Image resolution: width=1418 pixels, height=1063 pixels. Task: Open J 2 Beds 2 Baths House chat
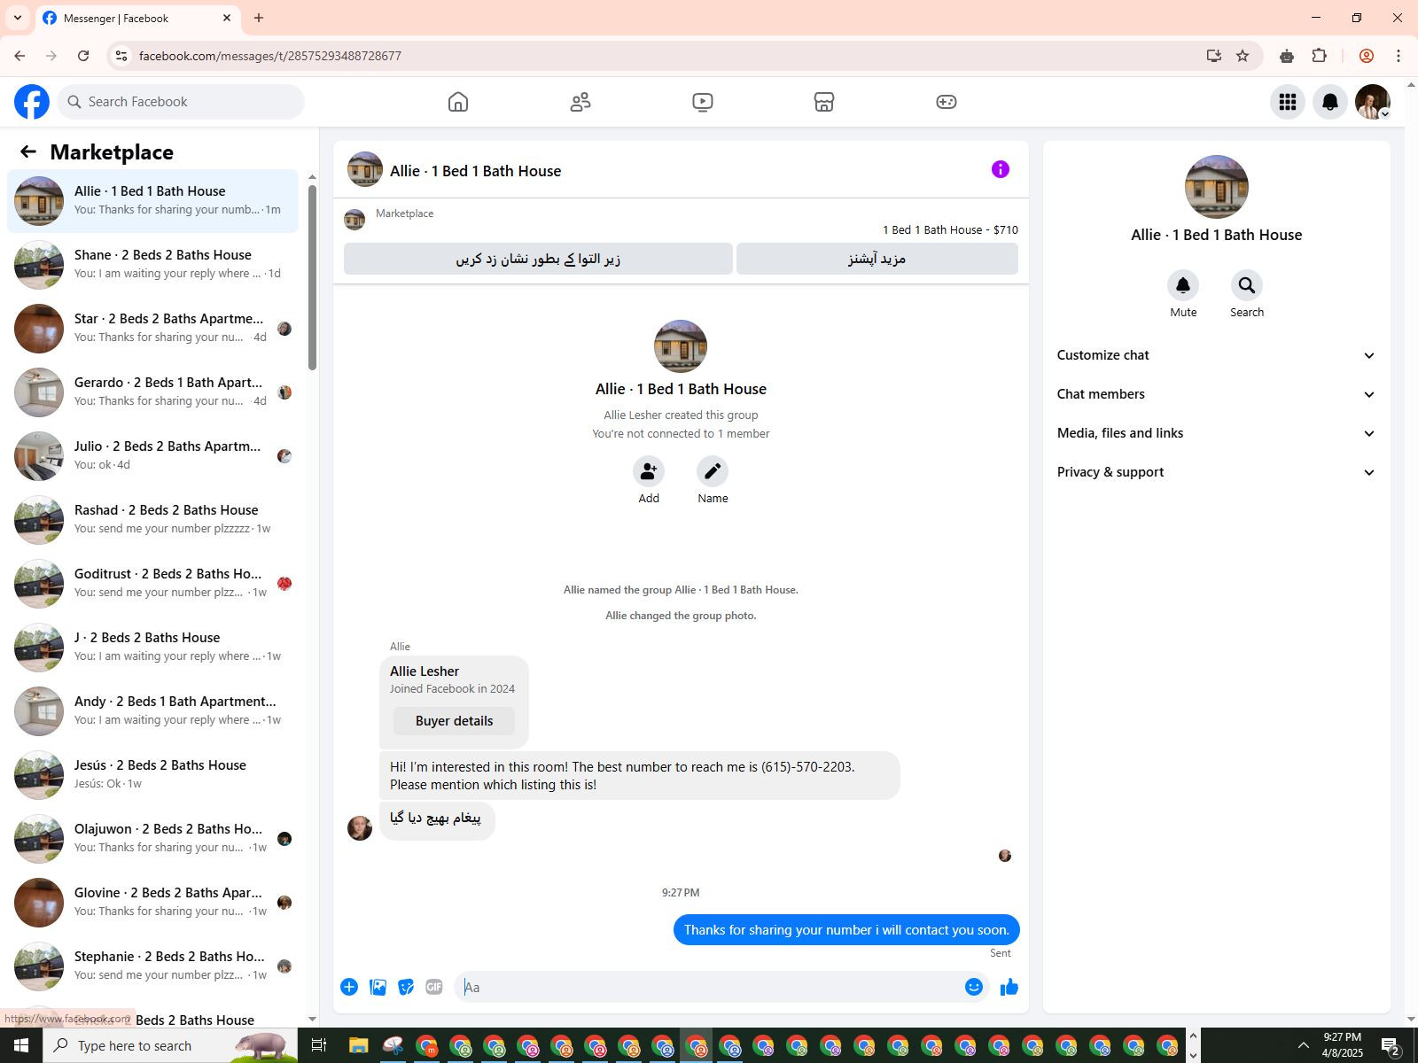click(x=152, y=648)
